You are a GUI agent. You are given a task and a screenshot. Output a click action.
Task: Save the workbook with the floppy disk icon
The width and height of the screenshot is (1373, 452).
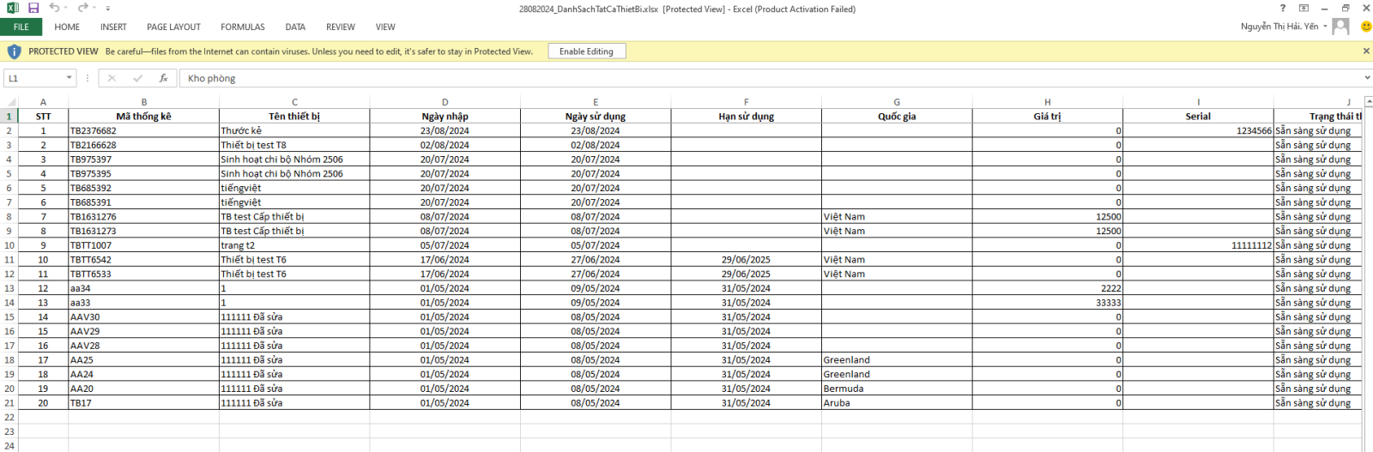[x=33, y=8]
